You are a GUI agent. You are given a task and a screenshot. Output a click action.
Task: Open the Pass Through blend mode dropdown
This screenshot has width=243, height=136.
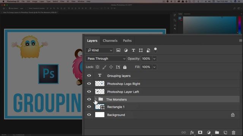(x=106, y=59)
